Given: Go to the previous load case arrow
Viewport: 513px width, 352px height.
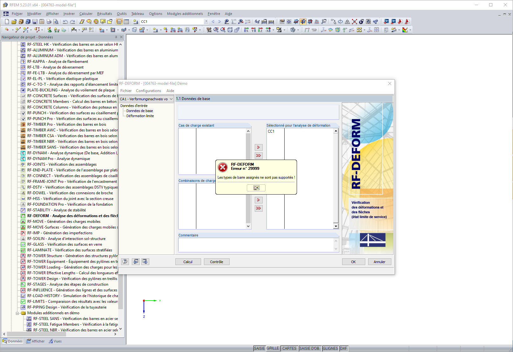Looking at the screenshot, I should [x=213, y=22].
